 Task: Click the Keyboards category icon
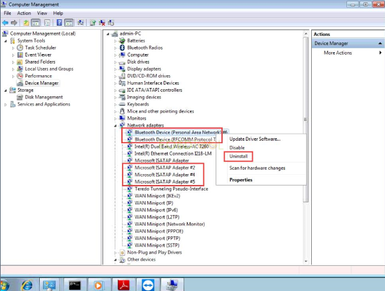122,104
